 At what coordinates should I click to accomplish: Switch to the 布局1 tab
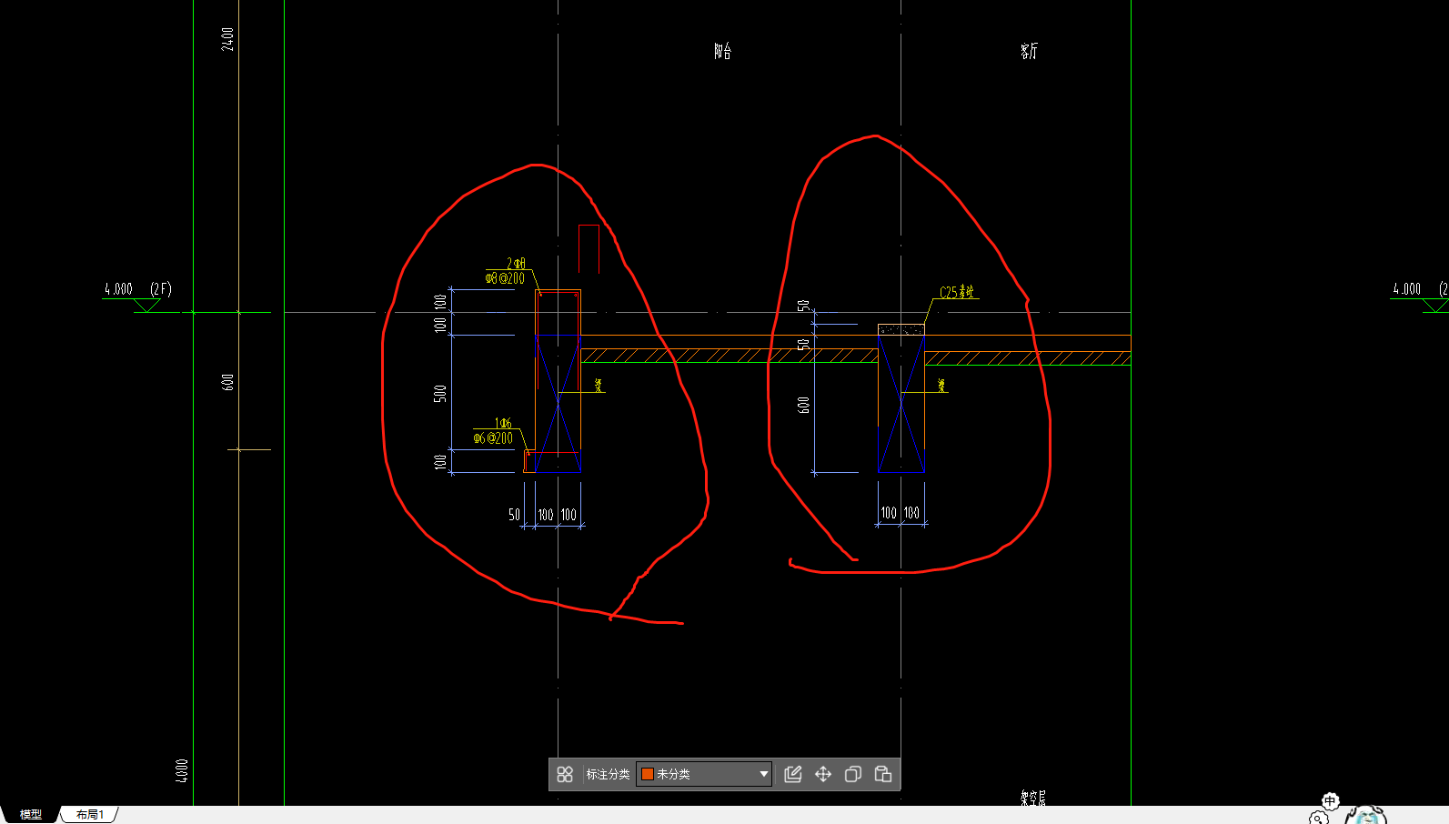pyautogui.click(x=90, y=815)
